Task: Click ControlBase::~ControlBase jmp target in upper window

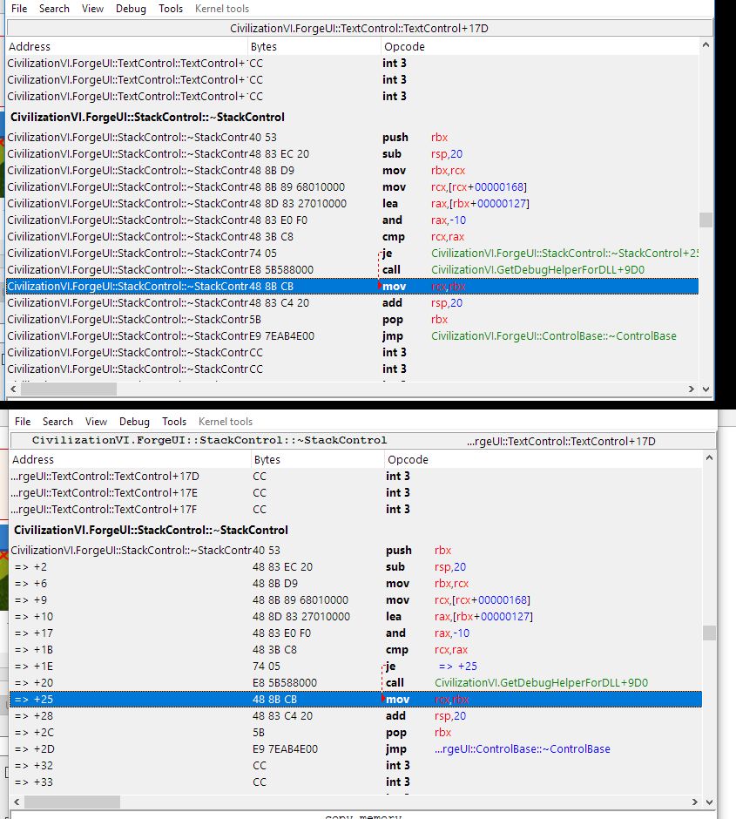Action: coord(554,335)
